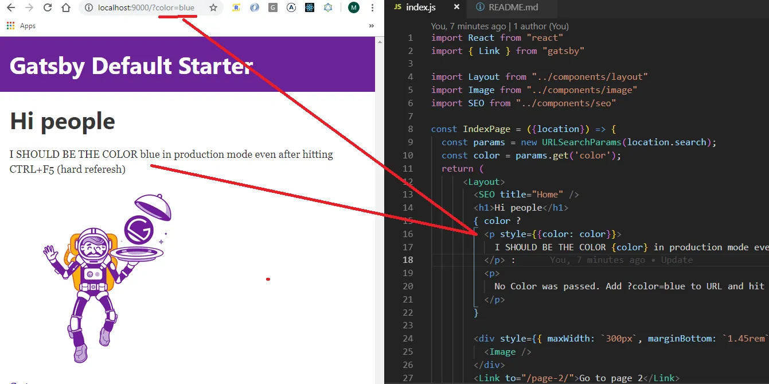
Task: Click the Gatsby astronaut image
Action: tap(107, 278)
